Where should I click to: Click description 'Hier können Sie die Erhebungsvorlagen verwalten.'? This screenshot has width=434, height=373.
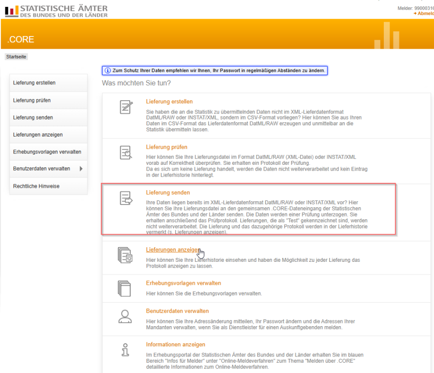pyautogui.click(x=204, y=294)
